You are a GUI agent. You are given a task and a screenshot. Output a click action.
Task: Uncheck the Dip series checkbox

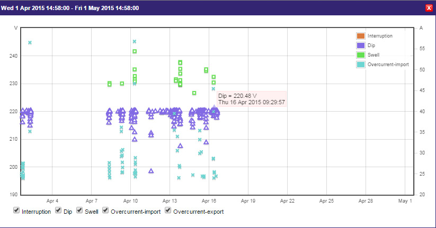click(x=59, y=211)
